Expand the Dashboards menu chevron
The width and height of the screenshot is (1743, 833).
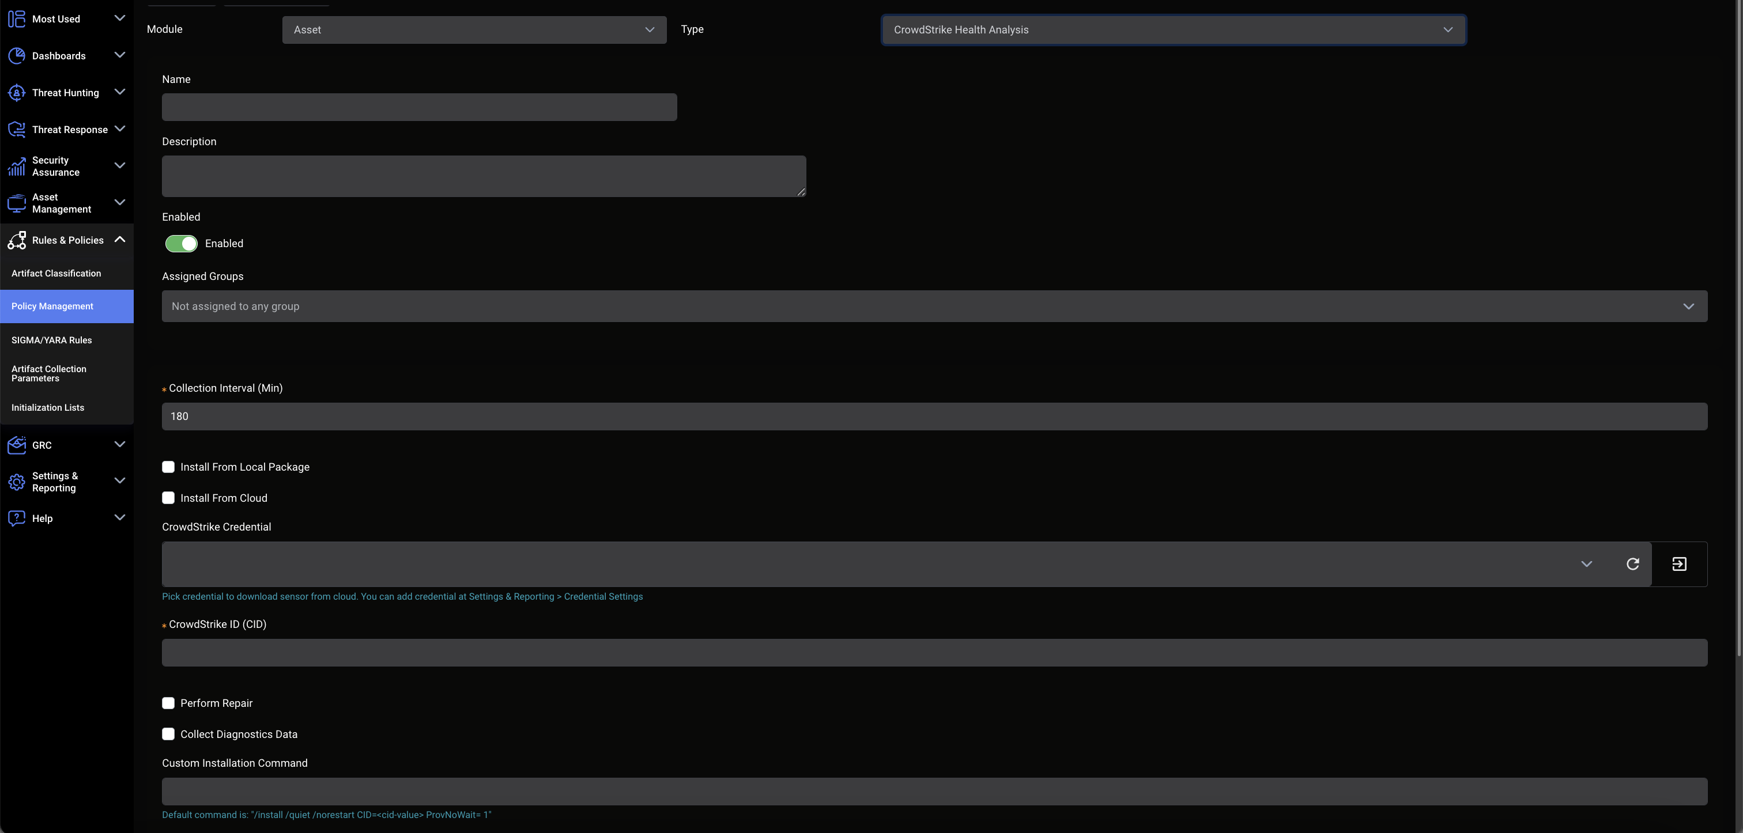[x=120, y=55]
